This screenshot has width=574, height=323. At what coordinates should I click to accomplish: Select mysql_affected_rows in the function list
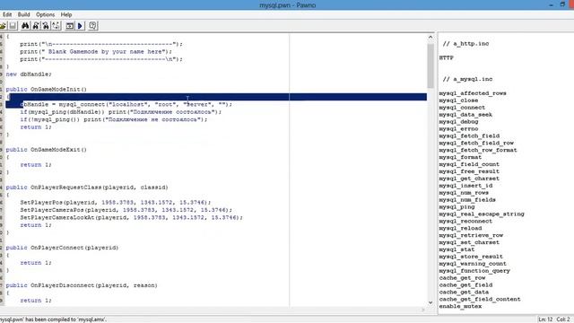(473, 93)
